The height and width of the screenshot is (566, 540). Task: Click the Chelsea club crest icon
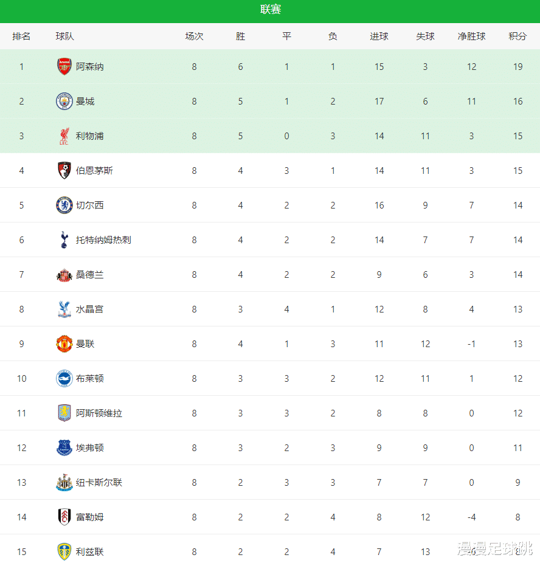64,205
